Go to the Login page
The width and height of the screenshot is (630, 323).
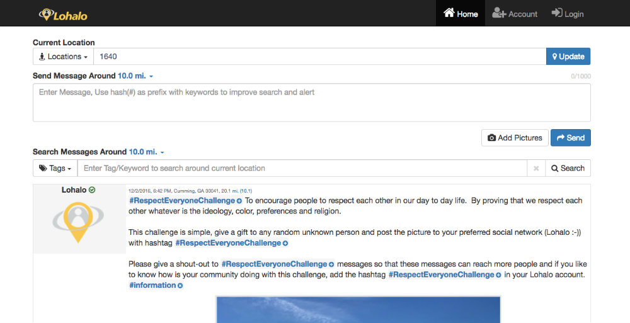pos(568,14)
